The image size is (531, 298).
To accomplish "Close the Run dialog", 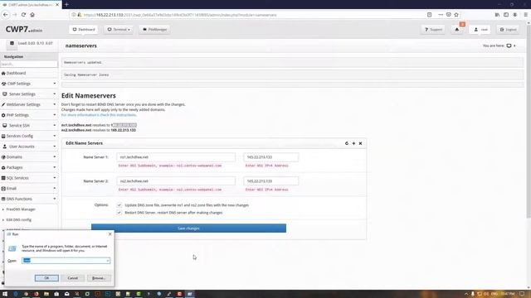I will tap(110, 233).
